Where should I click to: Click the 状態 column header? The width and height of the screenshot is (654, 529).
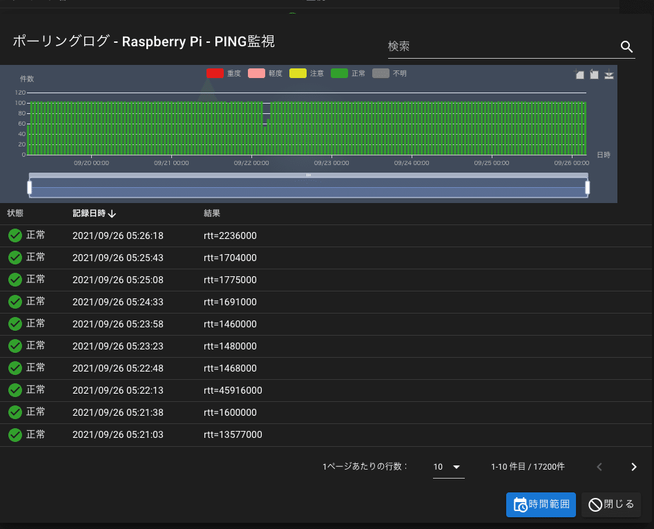pos(15,213)
